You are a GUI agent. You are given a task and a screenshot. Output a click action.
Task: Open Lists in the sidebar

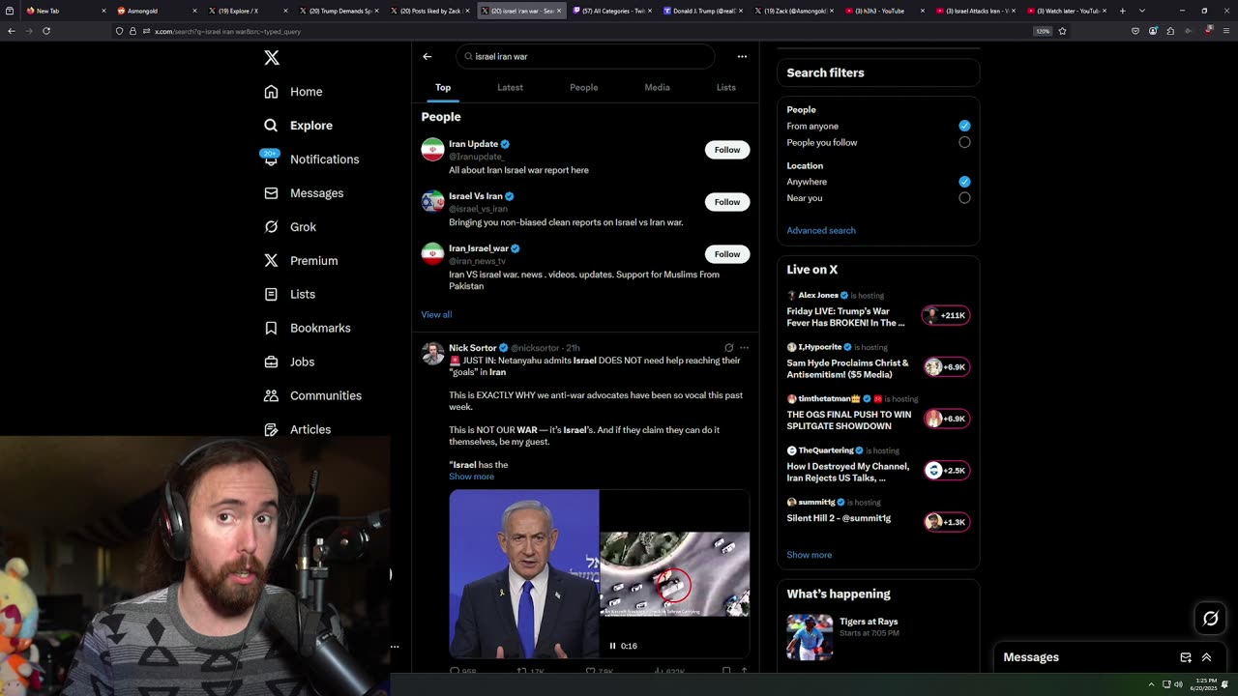289,294
